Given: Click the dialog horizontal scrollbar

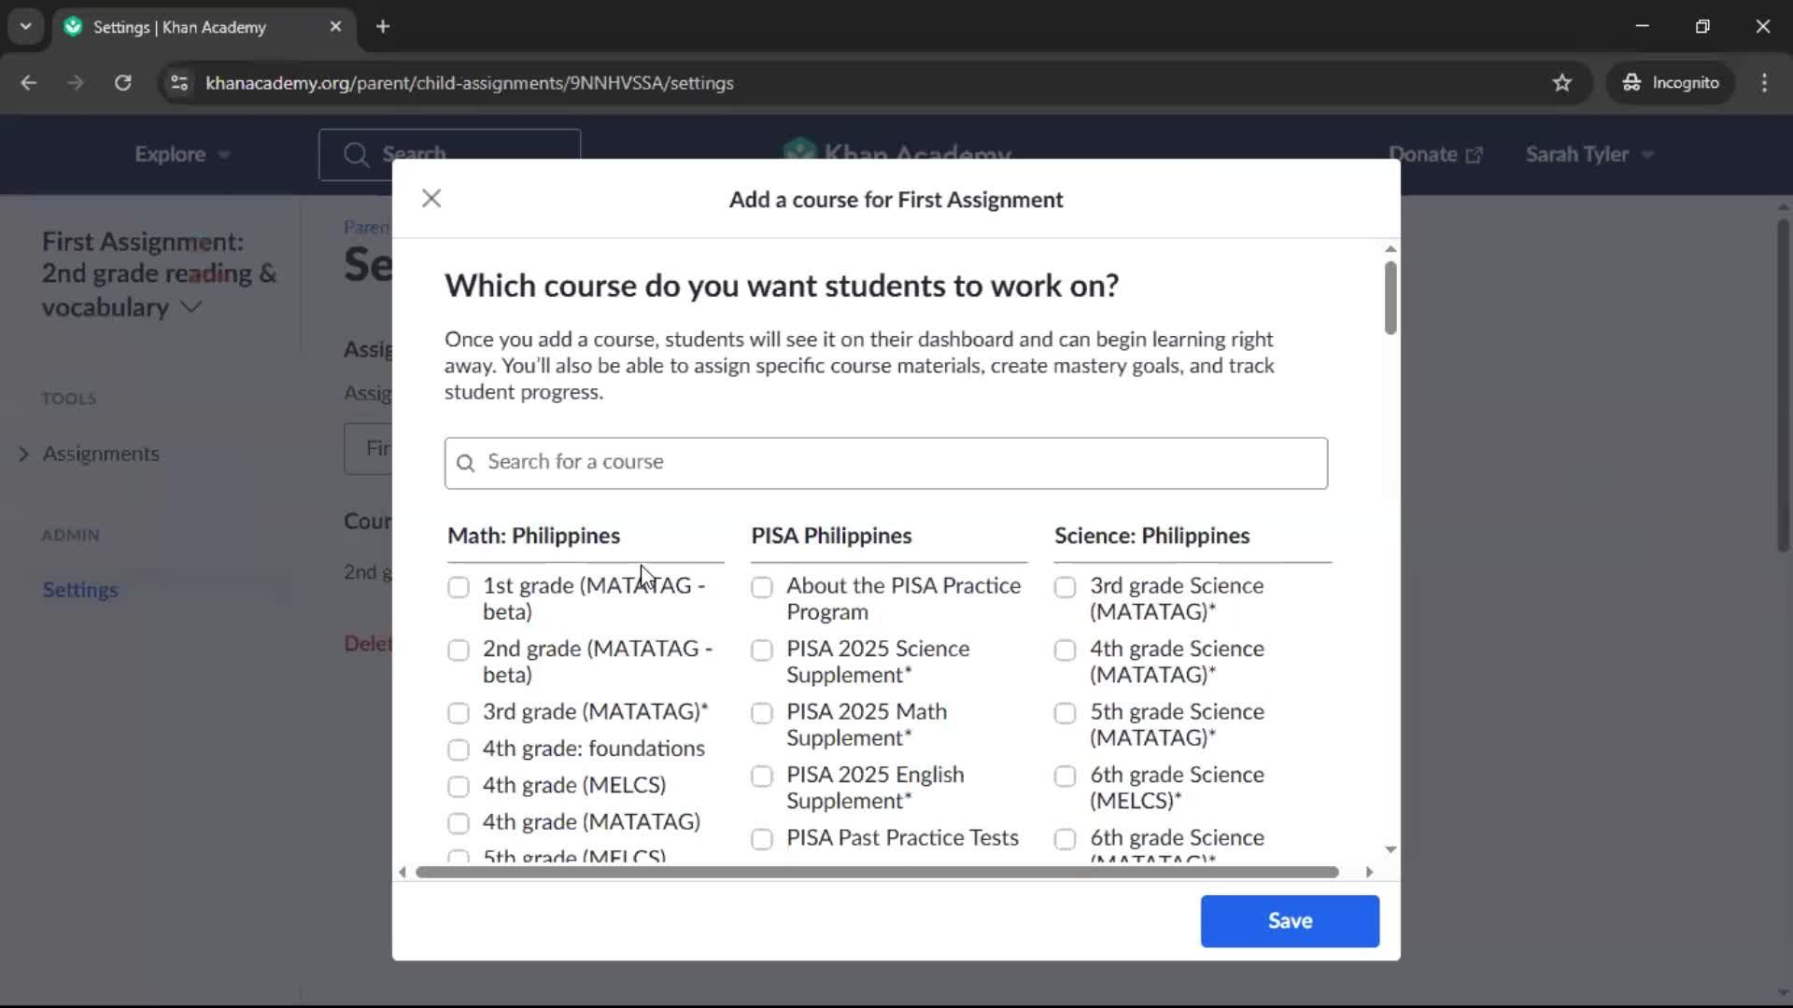Looking at the screenshot, I should click(877, 872).
